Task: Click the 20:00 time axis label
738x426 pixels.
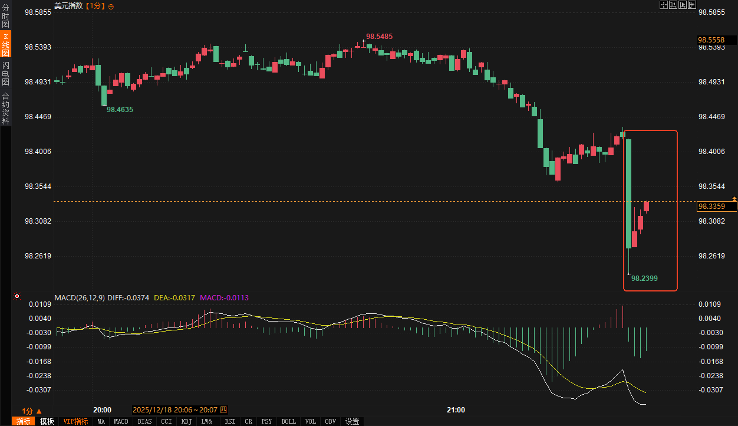Action: coord(103,409)
